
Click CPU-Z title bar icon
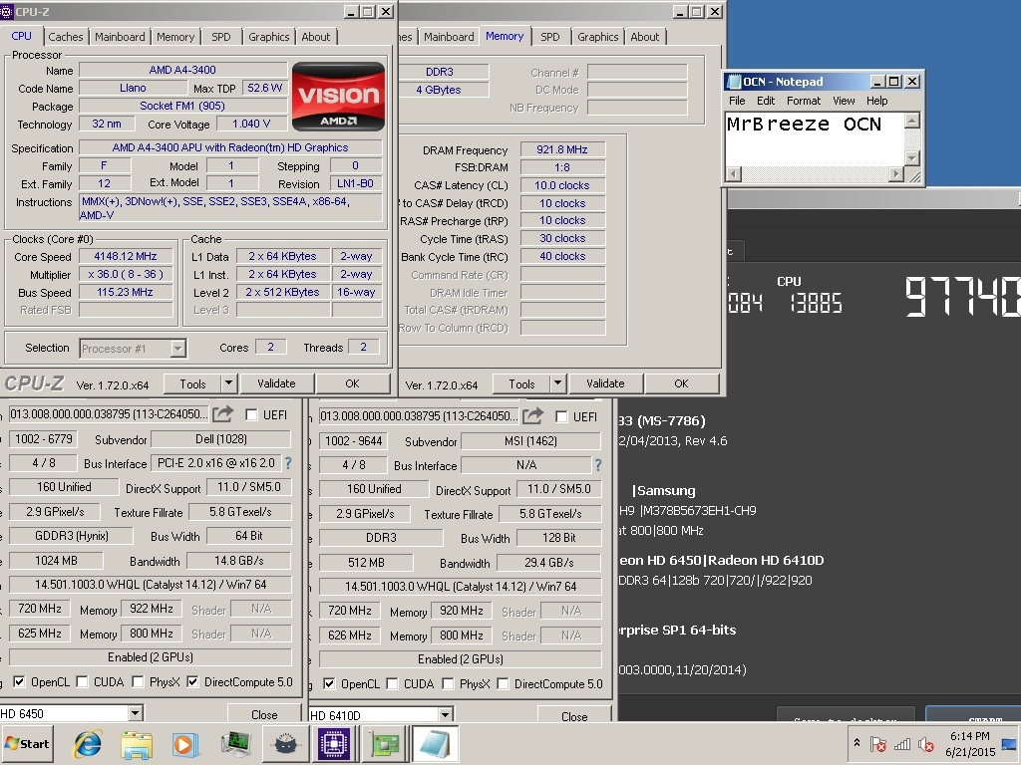tap(7, 12)
